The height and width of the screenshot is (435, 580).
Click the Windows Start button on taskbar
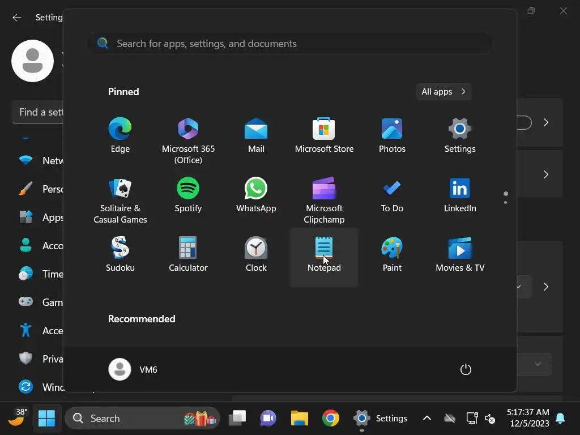click(x=46, y=419)
